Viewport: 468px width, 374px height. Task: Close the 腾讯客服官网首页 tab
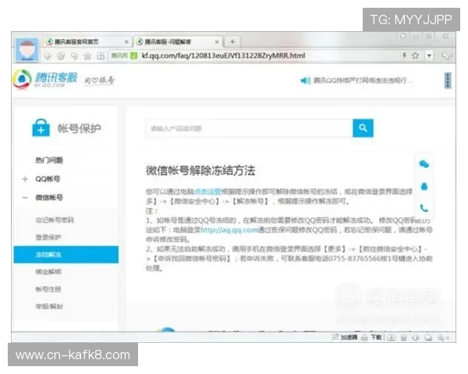126,42
